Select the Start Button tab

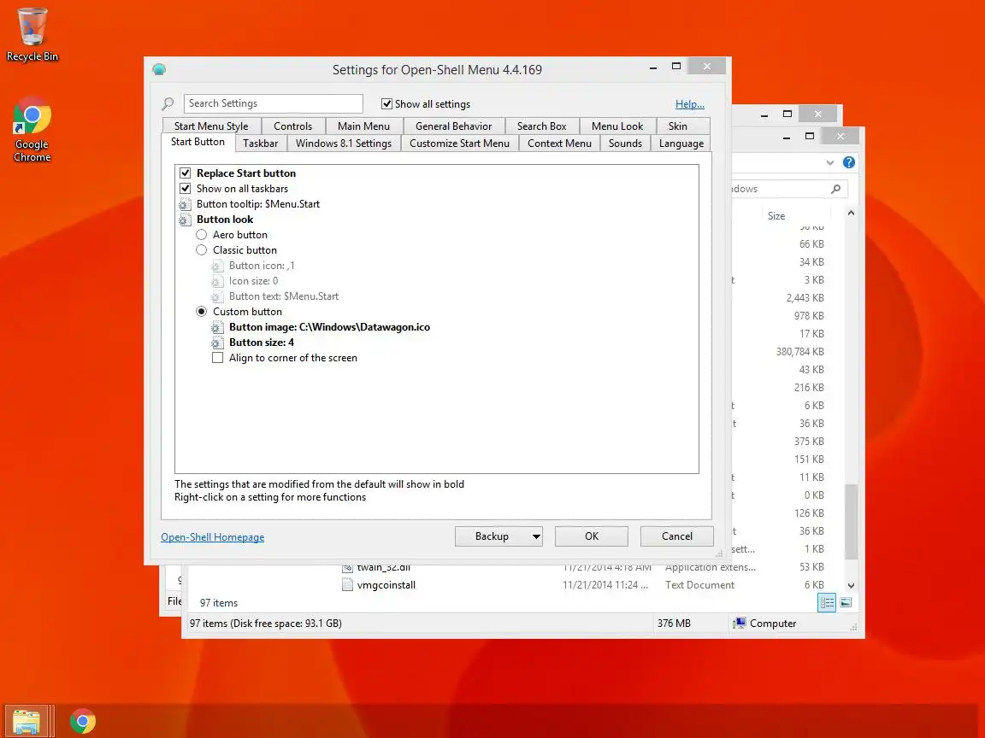(198, 142)
